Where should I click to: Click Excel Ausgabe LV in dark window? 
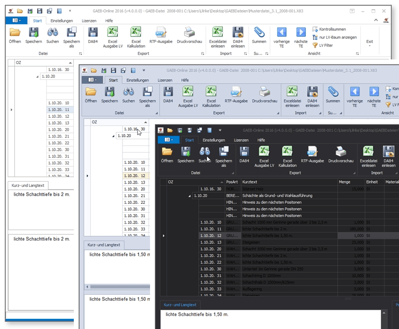click(264, 151)
